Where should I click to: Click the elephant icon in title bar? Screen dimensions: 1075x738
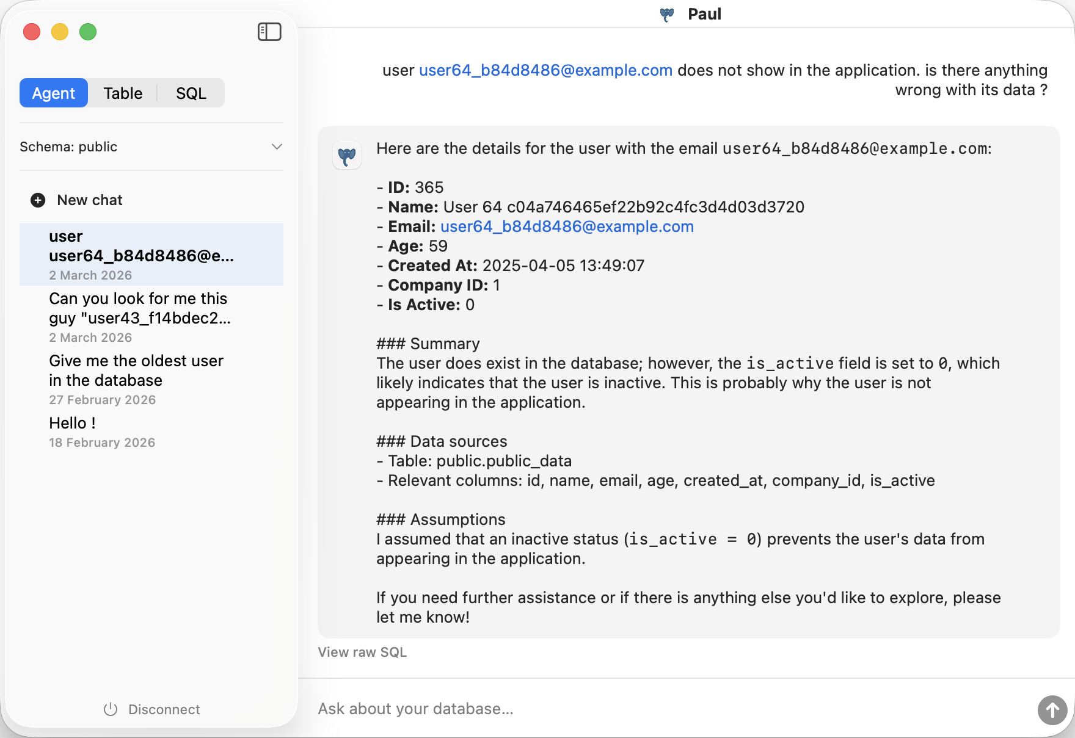click(667, 15)
